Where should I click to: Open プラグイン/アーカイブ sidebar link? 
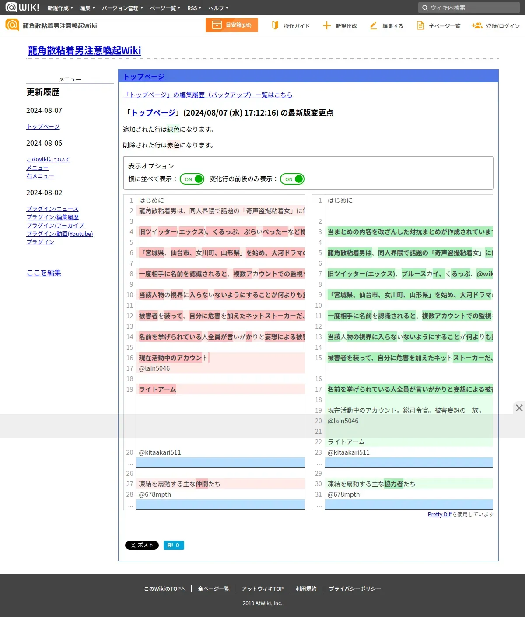click(x=55, y=225)
